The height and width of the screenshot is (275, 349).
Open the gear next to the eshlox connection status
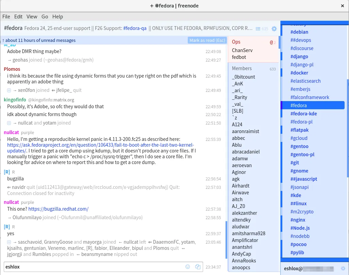343,269
